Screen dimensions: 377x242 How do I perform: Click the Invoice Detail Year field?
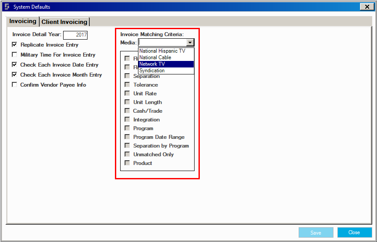(x=75, y=35)
